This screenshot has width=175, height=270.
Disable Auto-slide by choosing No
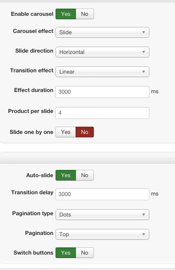85,175
